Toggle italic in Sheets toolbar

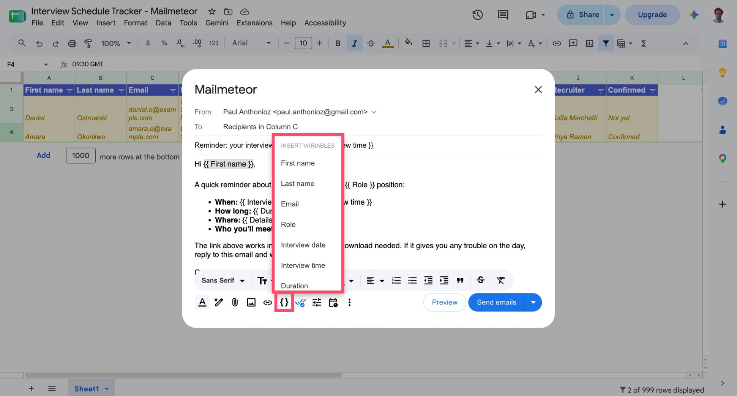tap(354, 43)
